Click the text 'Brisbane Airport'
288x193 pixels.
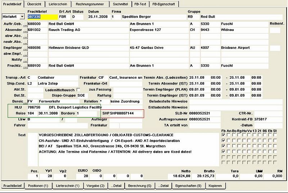pos(235,48)
